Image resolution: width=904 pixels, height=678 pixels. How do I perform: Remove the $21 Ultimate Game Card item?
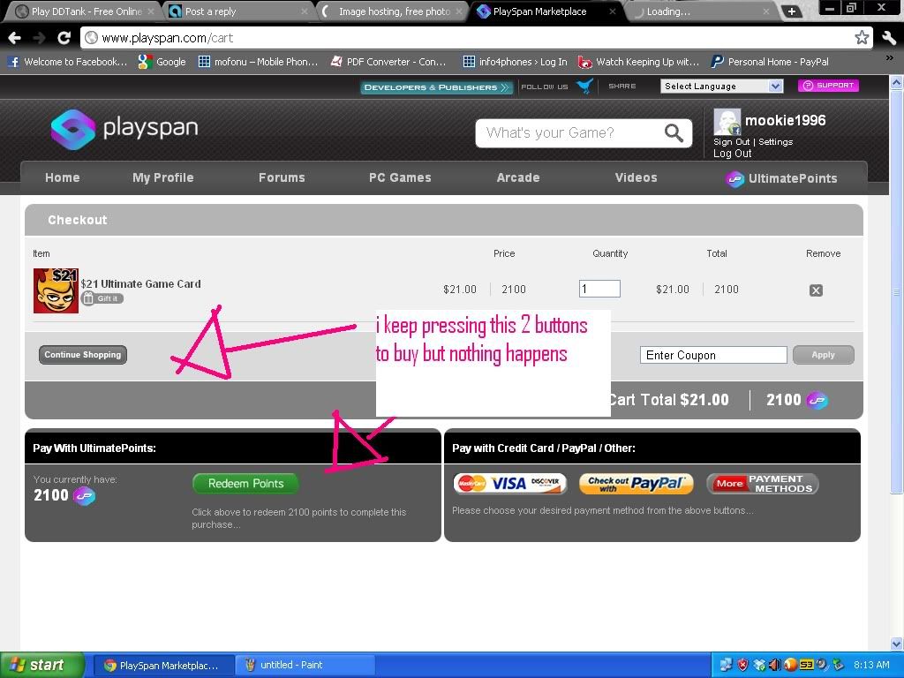click(x=816, y=290)
